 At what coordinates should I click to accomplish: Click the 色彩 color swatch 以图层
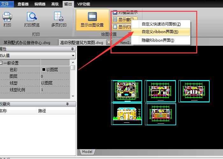[x=44, y=70]
